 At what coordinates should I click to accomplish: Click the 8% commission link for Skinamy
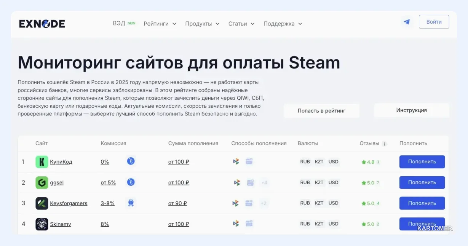(x=105, y=224)
